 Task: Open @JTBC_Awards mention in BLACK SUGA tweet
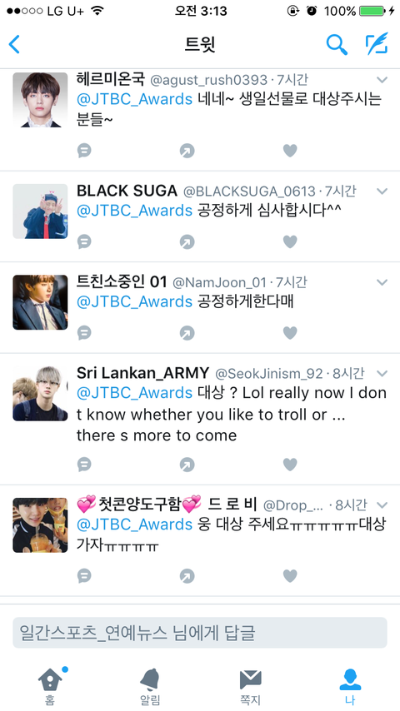coord(135,211)
